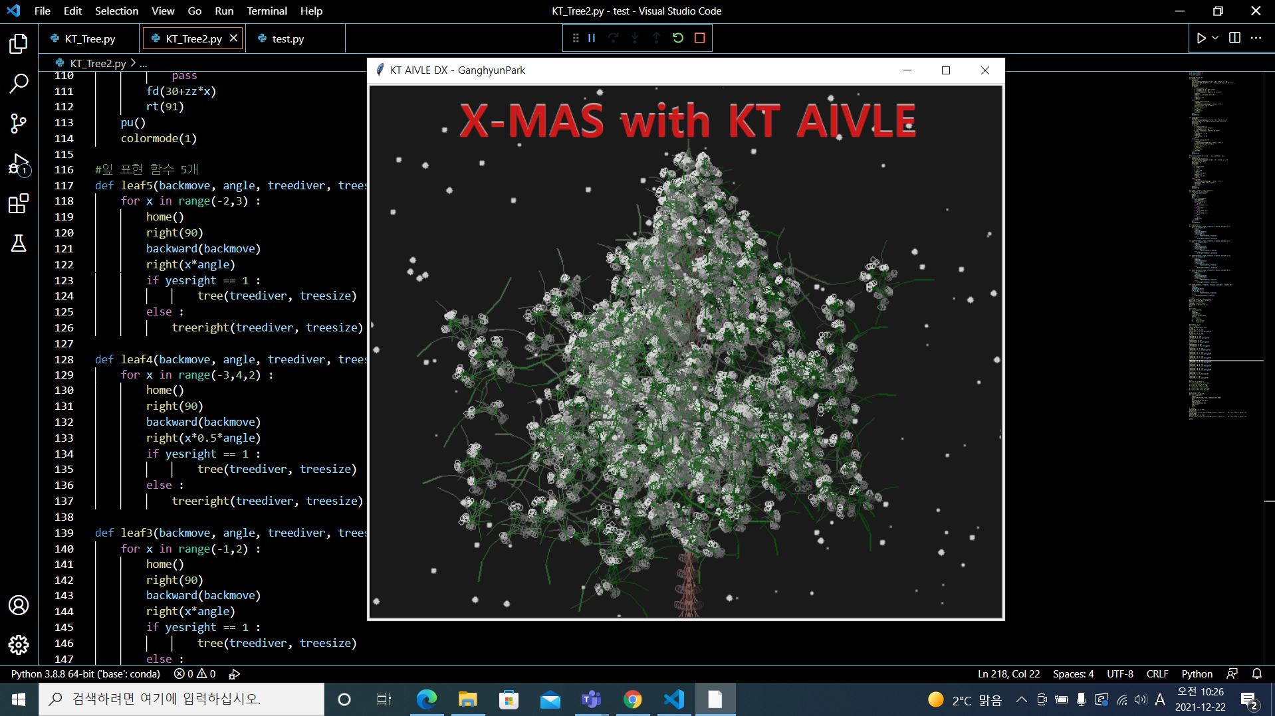Open the notifications bell in status bar
Screen dimensions: 1275x716
coord(1256,673)
